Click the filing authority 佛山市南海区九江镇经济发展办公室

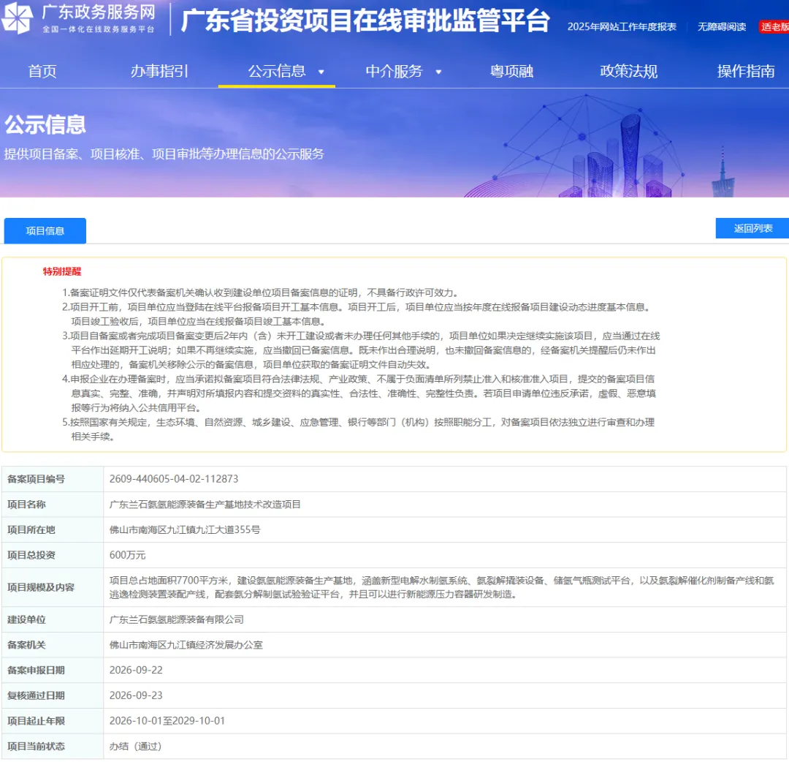click(x=186, y=645)
